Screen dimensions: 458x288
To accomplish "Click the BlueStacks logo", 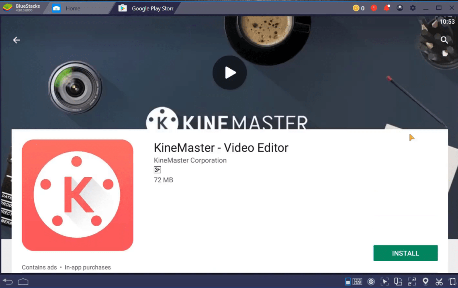I will (8, 8).
